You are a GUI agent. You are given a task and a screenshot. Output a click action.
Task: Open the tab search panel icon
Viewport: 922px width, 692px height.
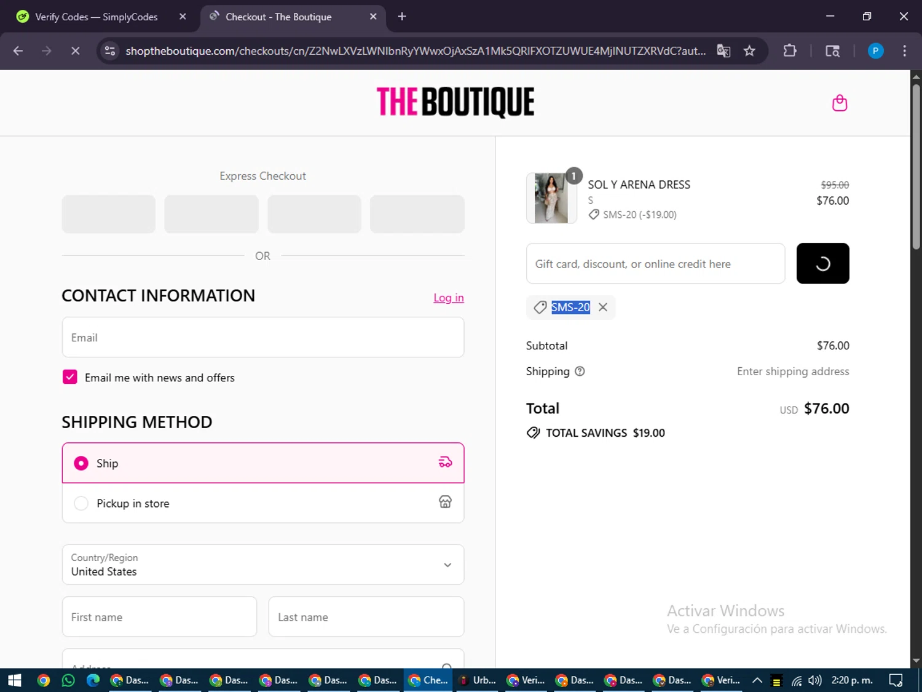coord(832,51)
